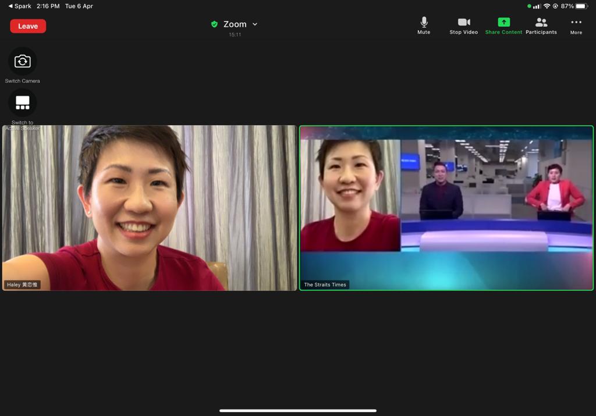The height and width of the screenshot is (416, 596).
Task: Tap the home indicator bar
Action: (x=298, y=411)
